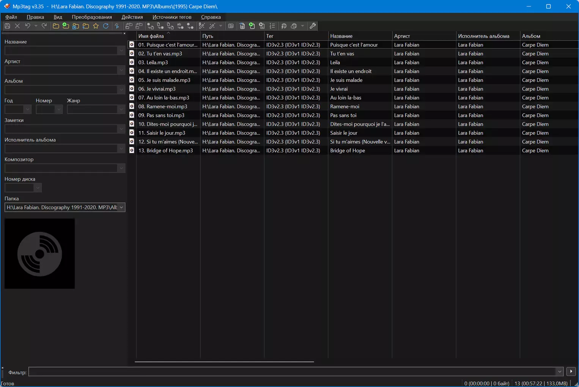Sort by the Альбом column header
This screenshot has height=387, width=579.
click(x=549, y=36)
